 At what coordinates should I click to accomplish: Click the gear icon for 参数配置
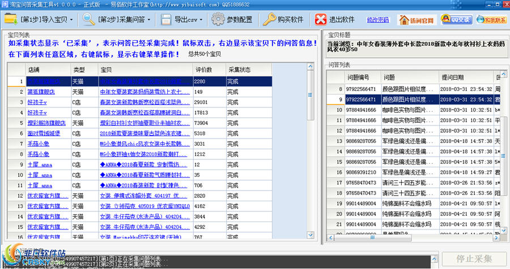pos(218,19)
